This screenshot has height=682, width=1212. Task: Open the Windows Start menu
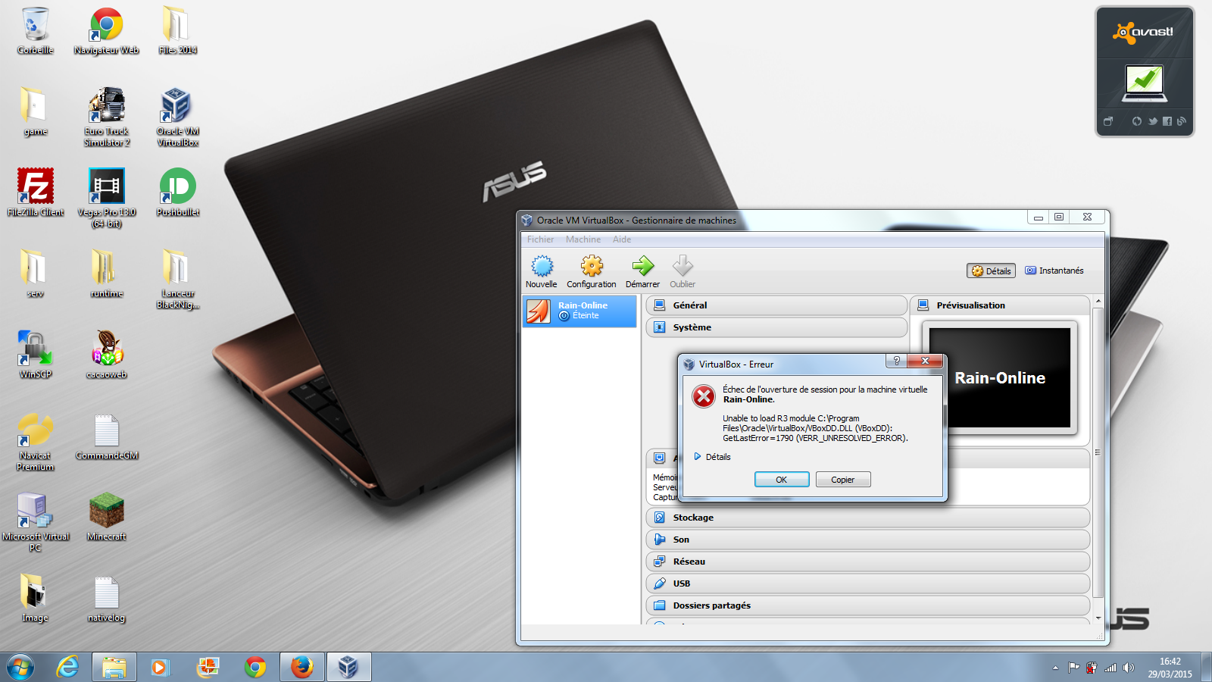(x=20, y=668)
